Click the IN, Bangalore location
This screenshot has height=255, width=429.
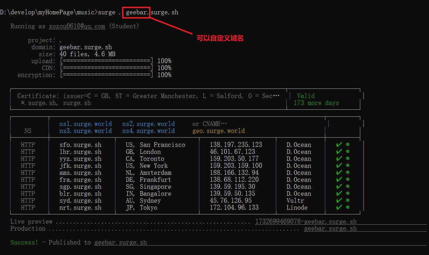pyautogui.click(x=149, y=194)
